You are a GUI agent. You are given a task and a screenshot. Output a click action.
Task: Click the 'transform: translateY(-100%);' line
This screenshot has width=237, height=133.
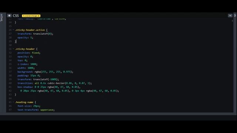pyautogui.click(x=38, y=79)
